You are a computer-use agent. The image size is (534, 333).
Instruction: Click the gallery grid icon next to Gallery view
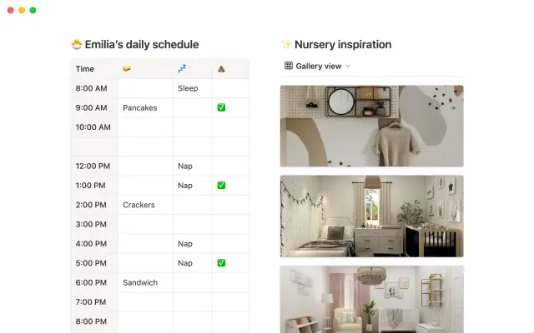289,66
